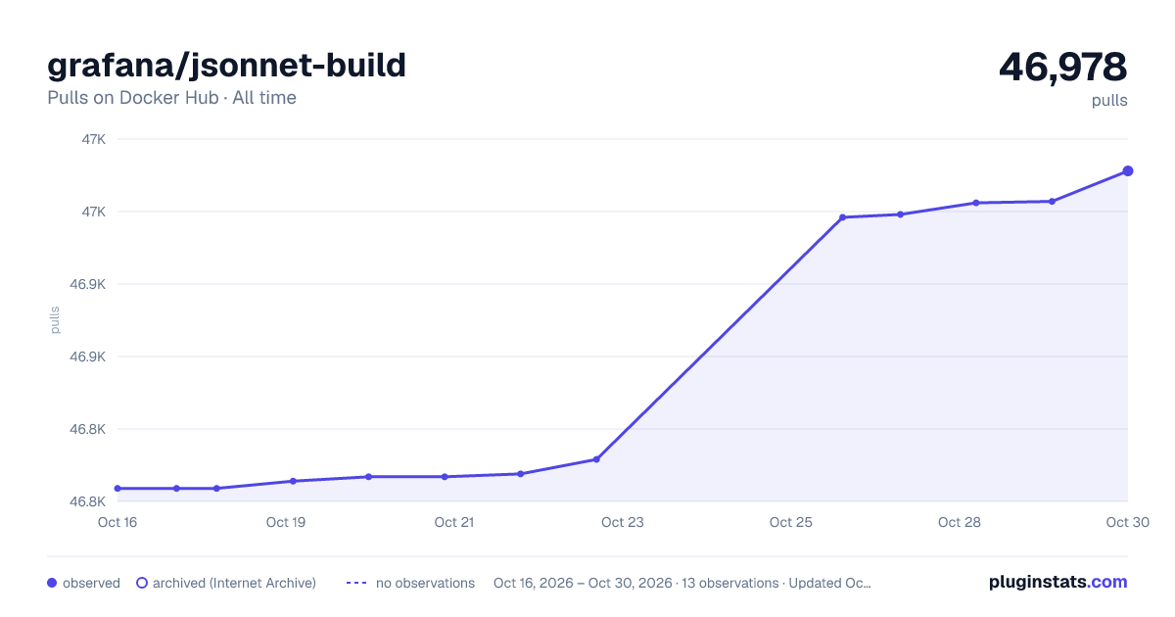Click the 'Pulls on Docker Hub · All time' subtitle
Viewport: 1175px width, 617px height.
(171, 98)
